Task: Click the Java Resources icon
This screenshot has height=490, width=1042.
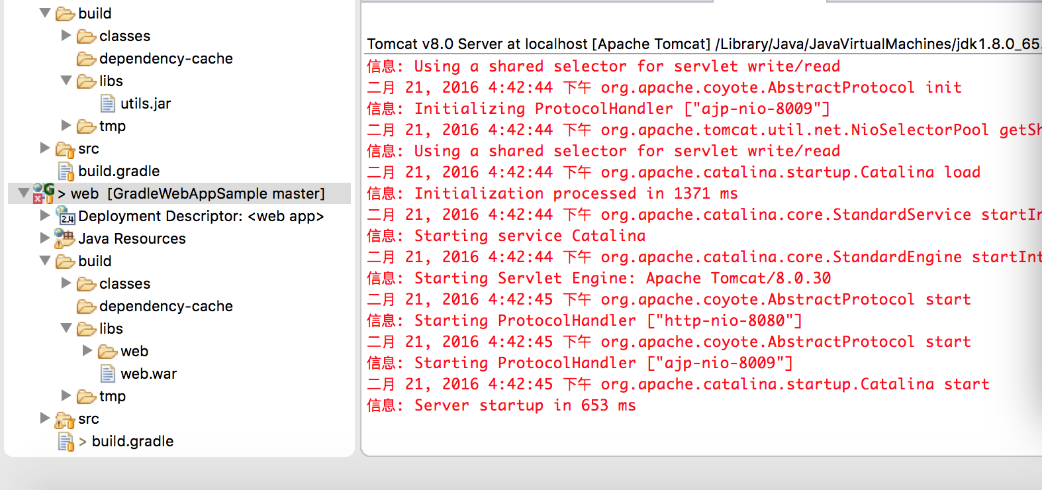Action: (65, 238)
